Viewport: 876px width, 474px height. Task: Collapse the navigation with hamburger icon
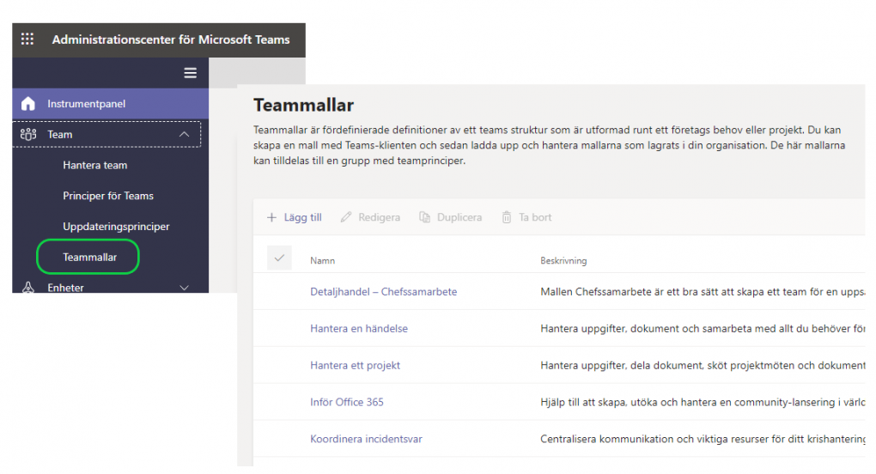[x=191, y=73]
